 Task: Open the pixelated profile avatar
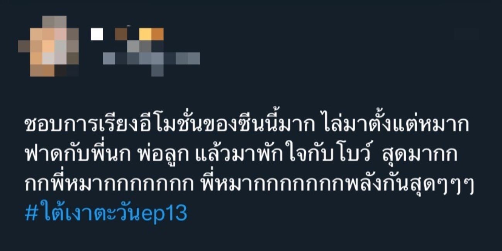point(48,46)
